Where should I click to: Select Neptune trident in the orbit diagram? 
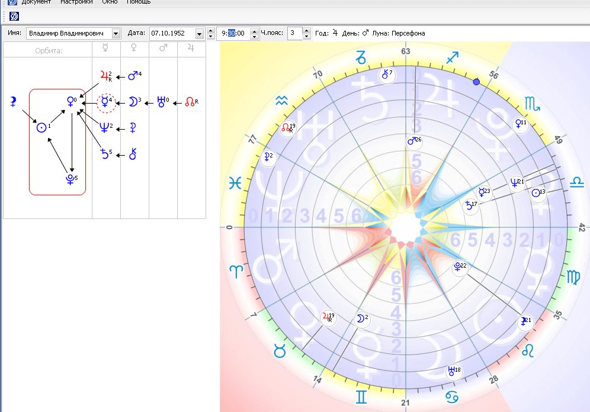pos(105,128)
